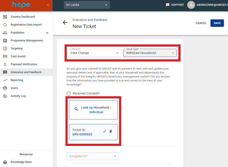Open the Issue Type dropdown showing Withdraw Household

150,53
